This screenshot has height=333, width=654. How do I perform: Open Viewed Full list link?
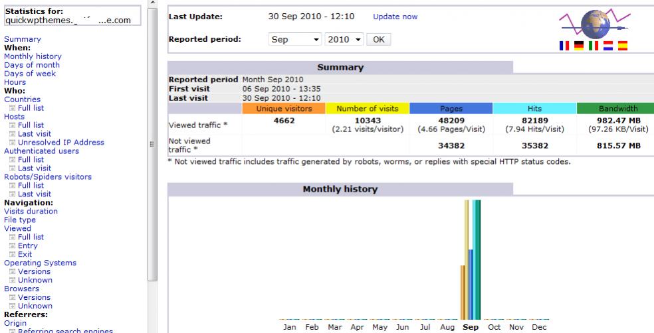click(x=31, y=237)
